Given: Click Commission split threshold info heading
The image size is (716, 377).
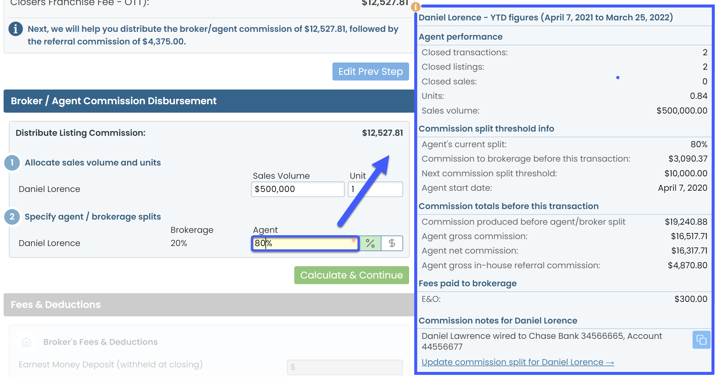Looking at the screenshot, I should click(486, 129).
